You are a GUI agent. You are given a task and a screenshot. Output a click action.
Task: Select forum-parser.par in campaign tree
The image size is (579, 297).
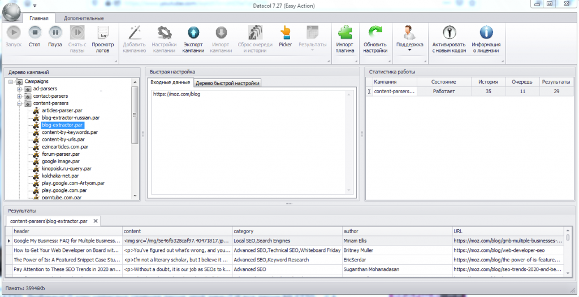tap(61, 154)
